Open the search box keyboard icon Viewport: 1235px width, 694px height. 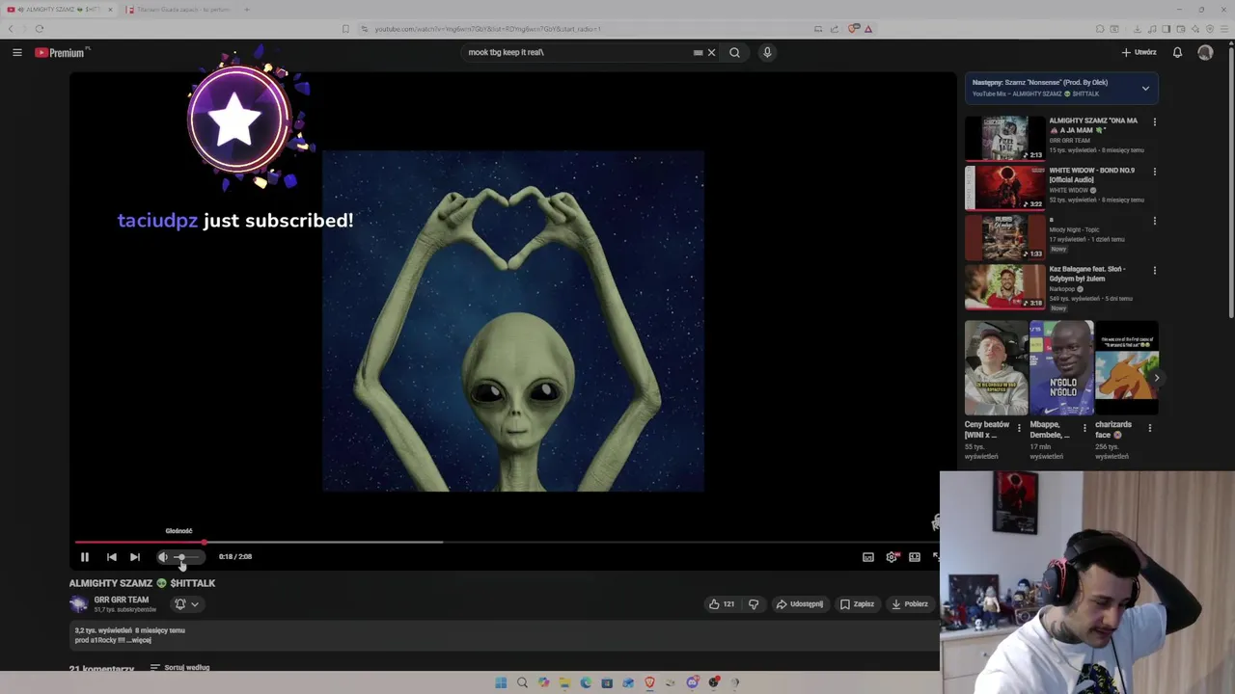(698, 52)
